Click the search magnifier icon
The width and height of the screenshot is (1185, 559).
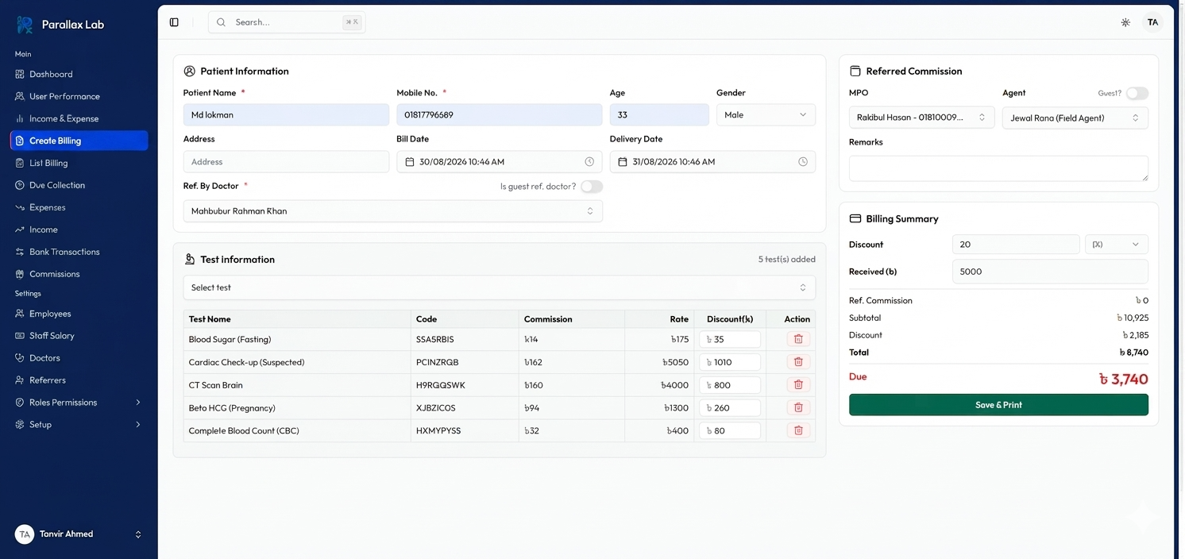(x=221, y=22)
